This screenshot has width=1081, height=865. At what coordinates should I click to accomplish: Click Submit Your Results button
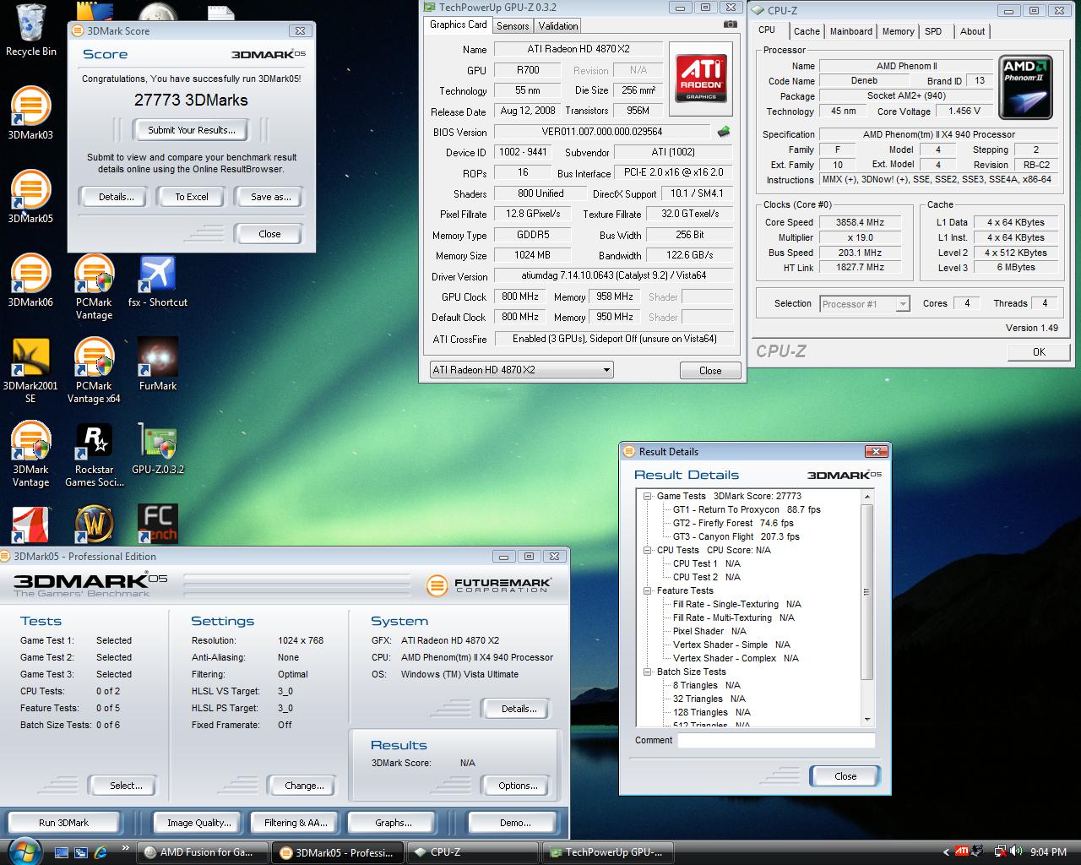pos(192,130)
